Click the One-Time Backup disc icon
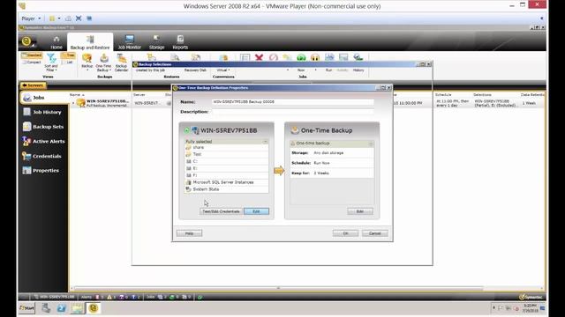The width and height of the screenshot is (565, 317). tap(295, 130)
